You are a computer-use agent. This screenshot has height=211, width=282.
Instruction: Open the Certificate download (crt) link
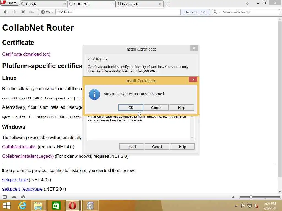(26, 54)
